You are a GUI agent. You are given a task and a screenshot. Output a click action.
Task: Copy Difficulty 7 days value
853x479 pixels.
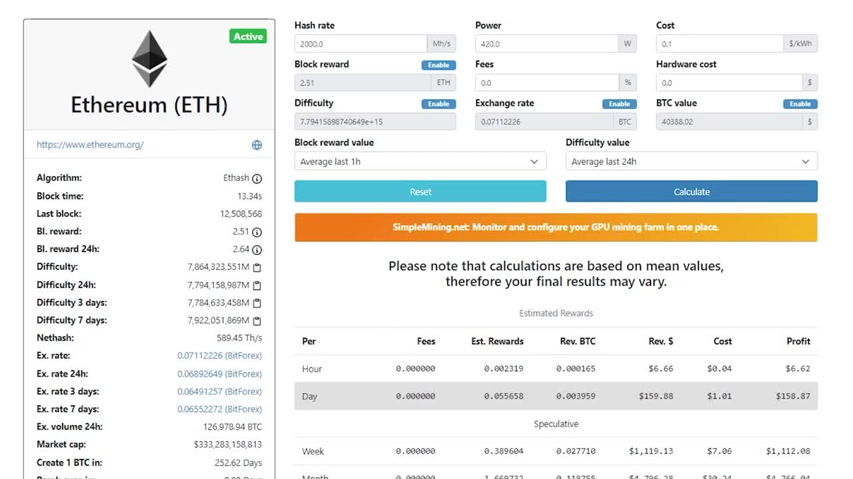257,321
